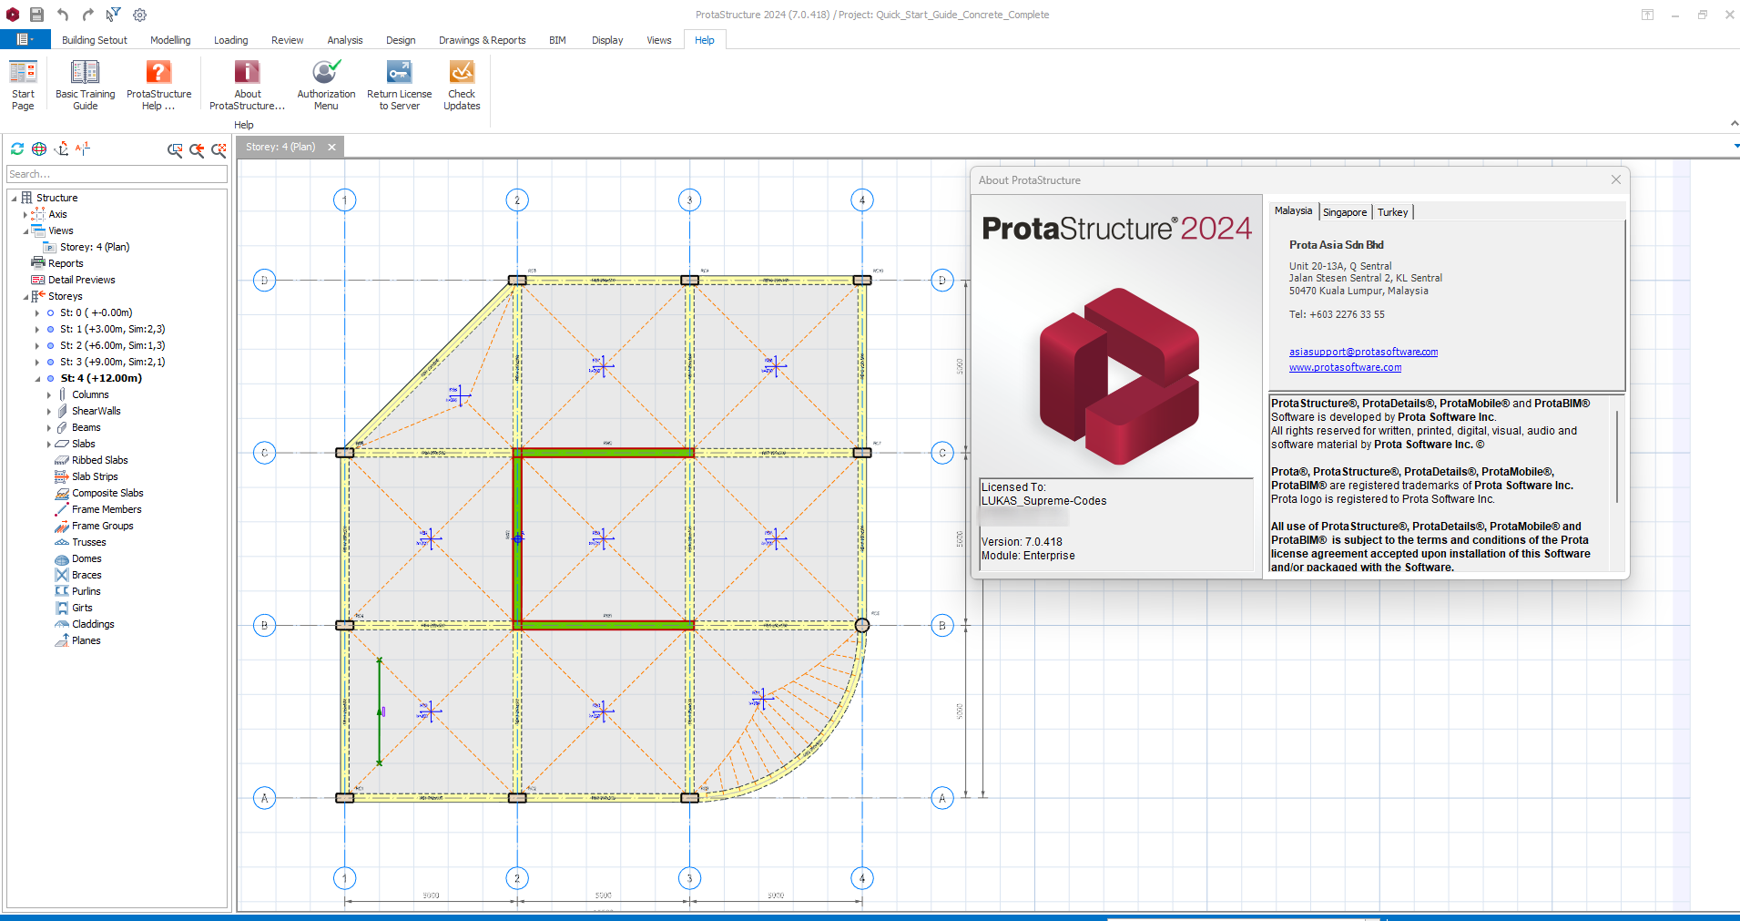The image size is (1740, 921).
Task: Expand St: 0 (+-0.00m) storey node
Action: [x=37, y=312]
